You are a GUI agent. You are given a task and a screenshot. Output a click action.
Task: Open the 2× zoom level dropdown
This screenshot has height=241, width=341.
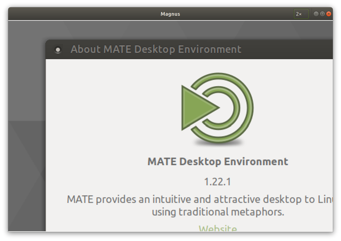301,14
